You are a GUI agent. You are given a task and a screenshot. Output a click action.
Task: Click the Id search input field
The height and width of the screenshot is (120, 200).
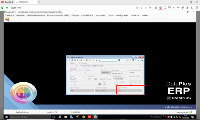point(108,60)
